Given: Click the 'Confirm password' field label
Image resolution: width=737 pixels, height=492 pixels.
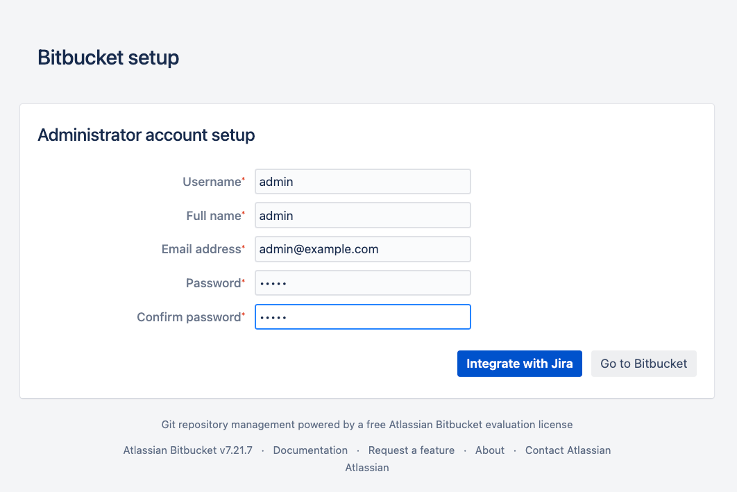Looking at the screenshot, I should click(191, 317).
